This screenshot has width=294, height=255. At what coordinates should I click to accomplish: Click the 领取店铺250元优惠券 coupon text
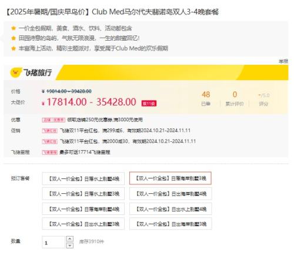pyautogui.click(x=105, y=120)
